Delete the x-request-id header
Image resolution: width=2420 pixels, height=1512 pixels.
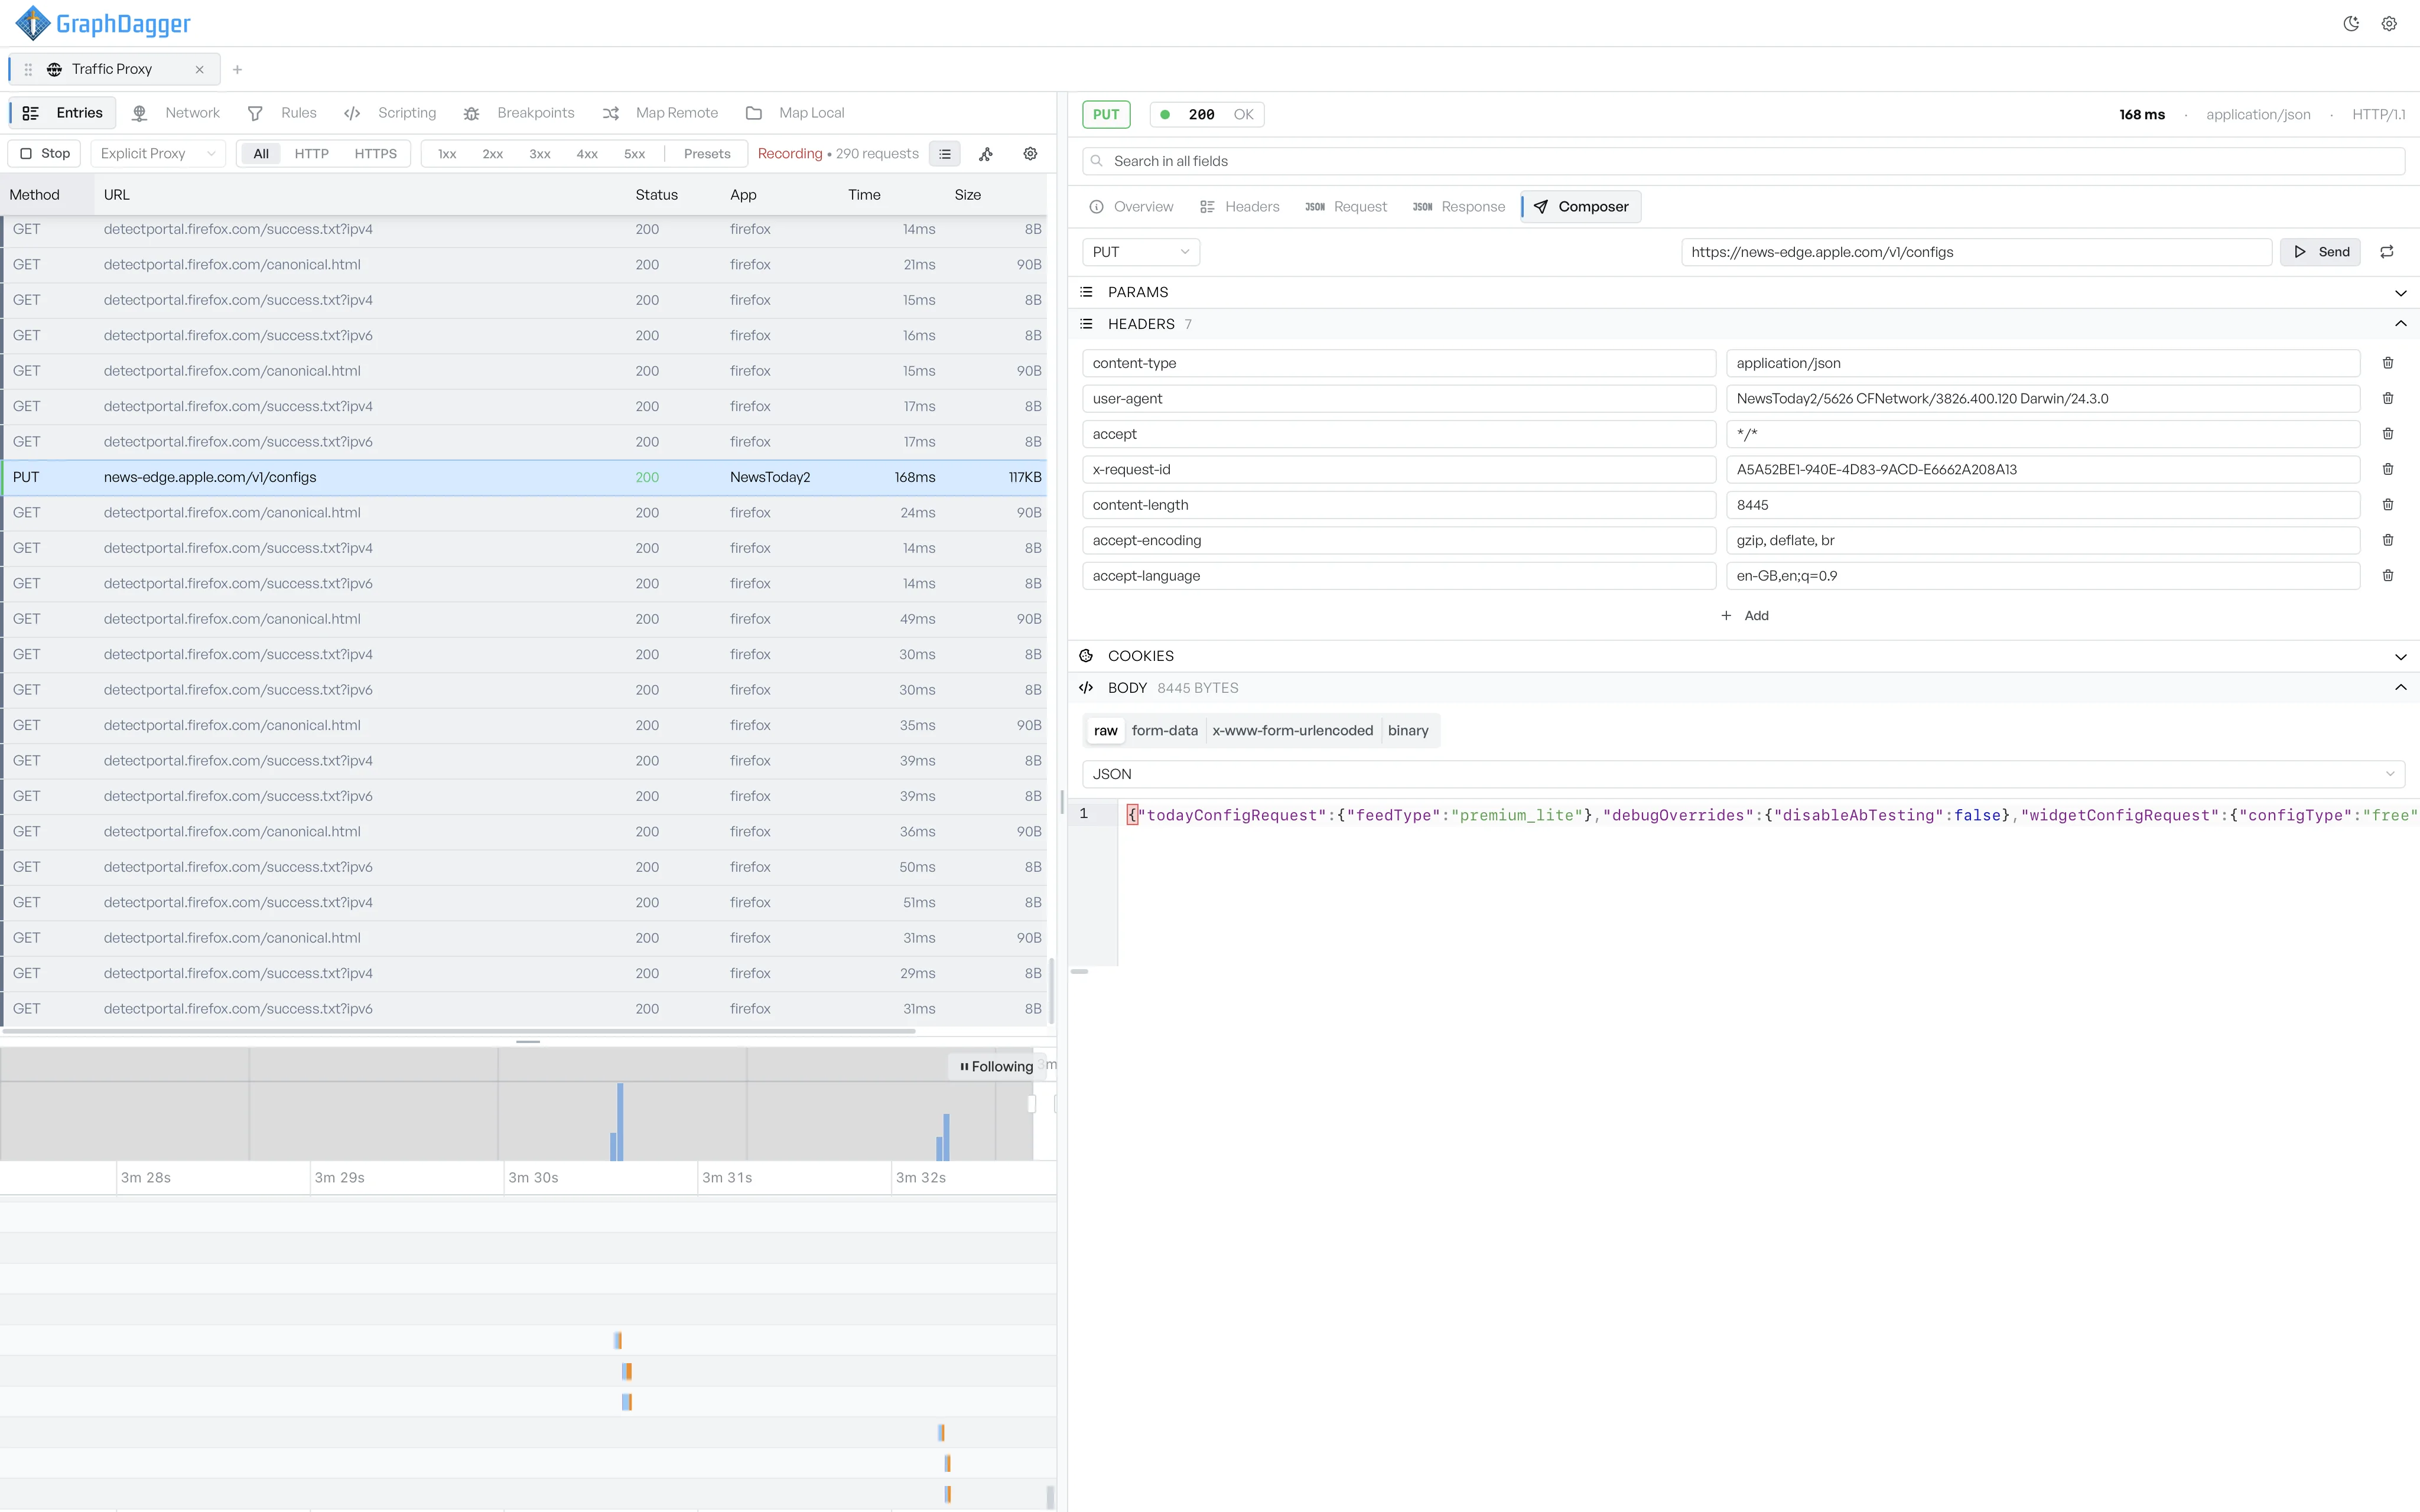pyautogui.click(x=2388, y=469)
